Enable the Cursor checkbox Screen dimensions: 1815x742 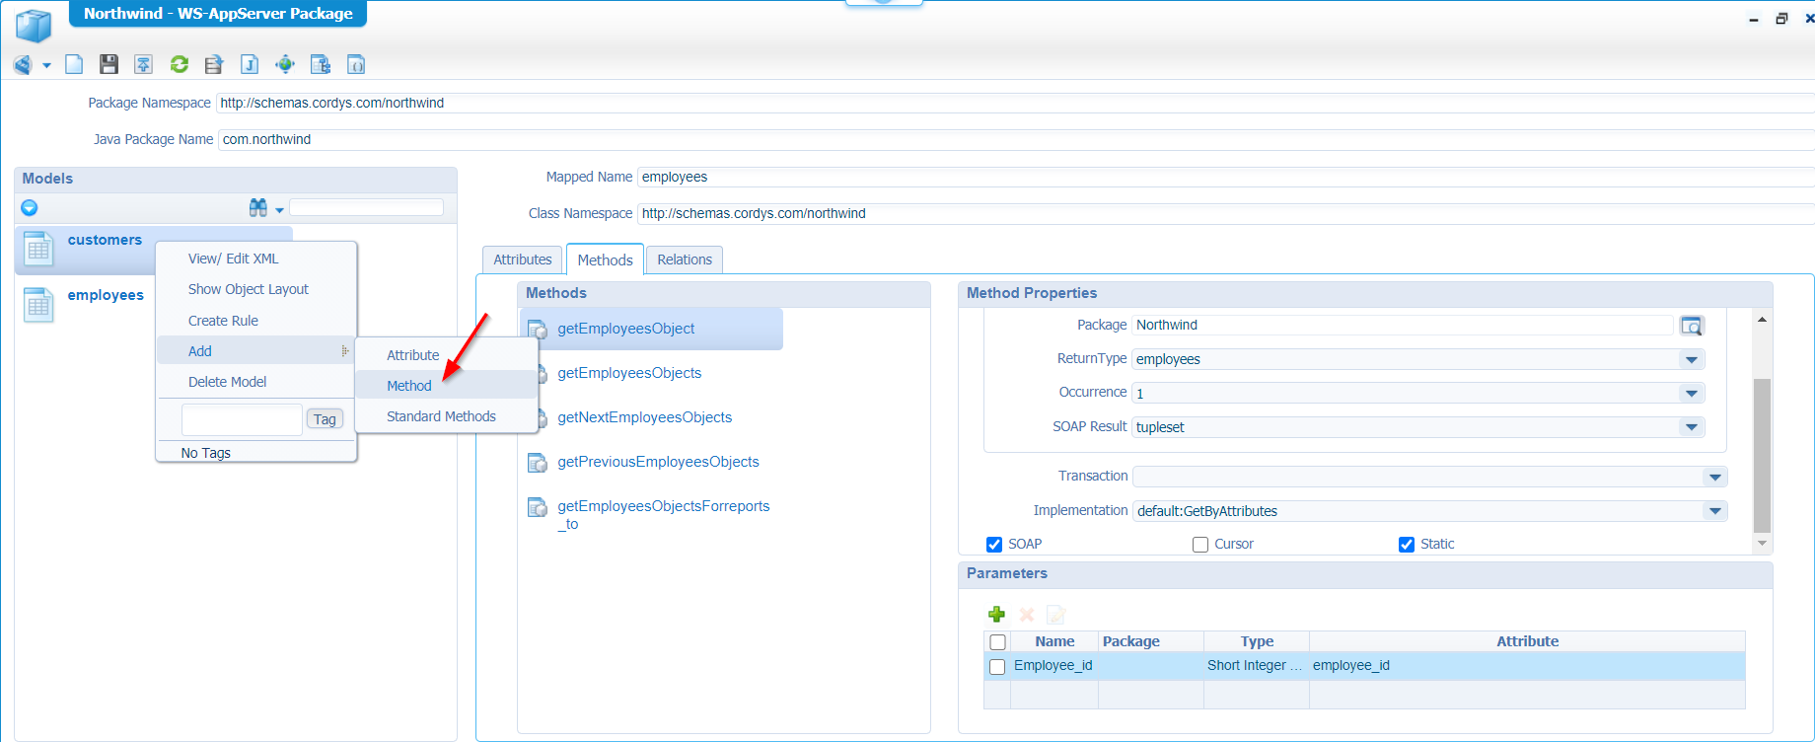click(1200, 545)
